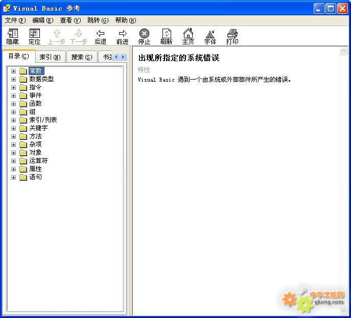Expand the 属性 tree node
The height and width of the screenshot is (318, 351).
coord(13,169)
